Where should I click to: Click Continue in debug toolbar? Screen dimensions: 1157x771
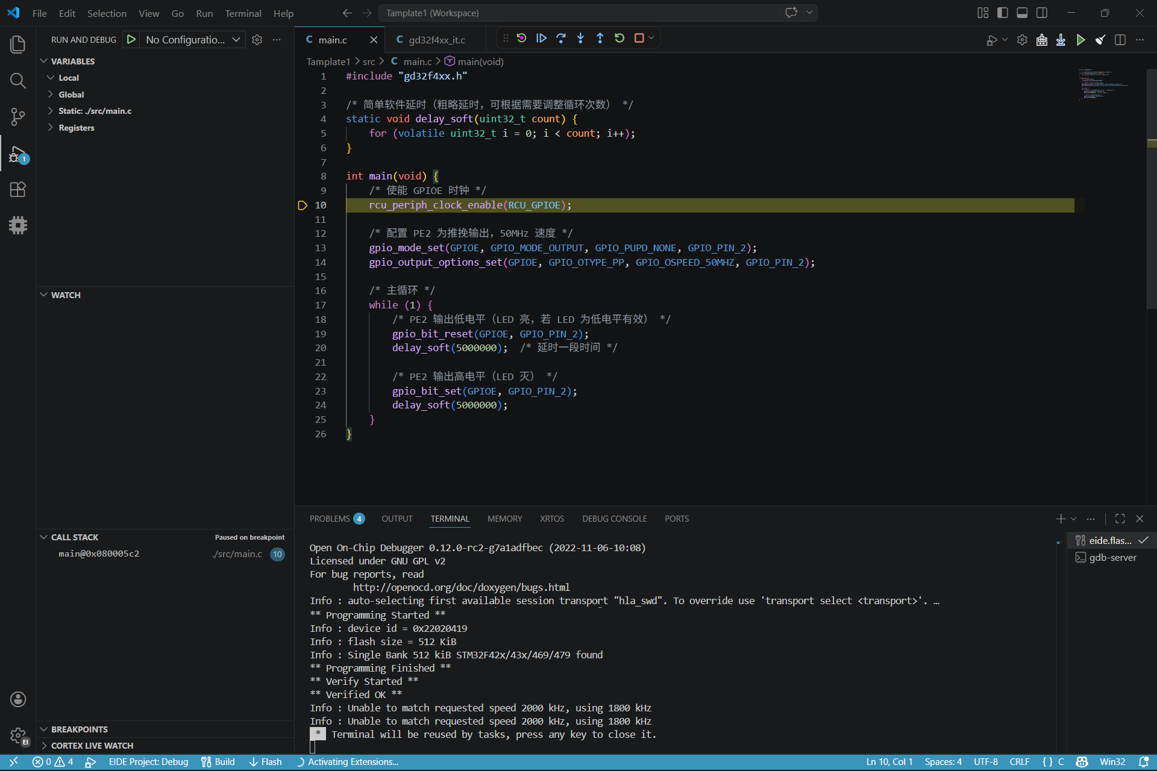(x=541, y=38)
